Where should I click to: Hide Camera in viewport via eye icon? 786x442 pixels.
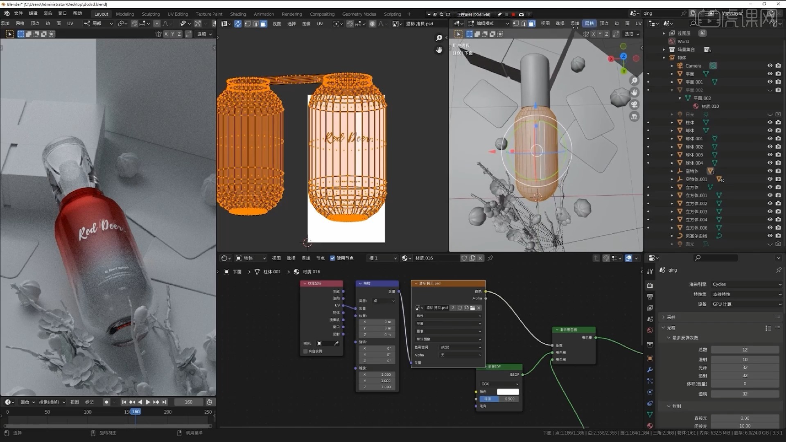(x=770, y=66)
